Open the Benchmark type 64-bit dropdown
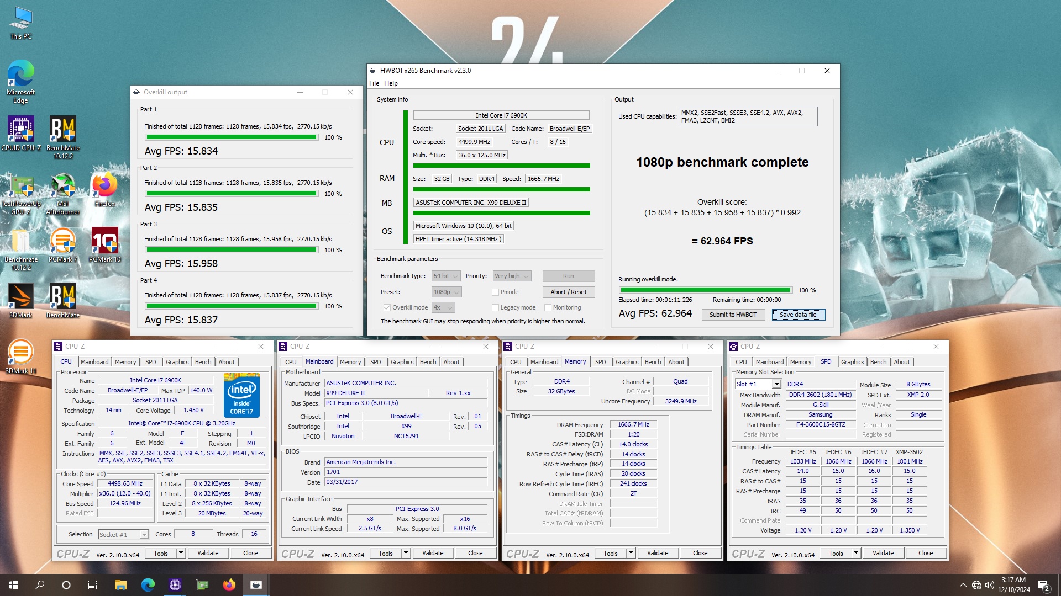 point(446,276)
